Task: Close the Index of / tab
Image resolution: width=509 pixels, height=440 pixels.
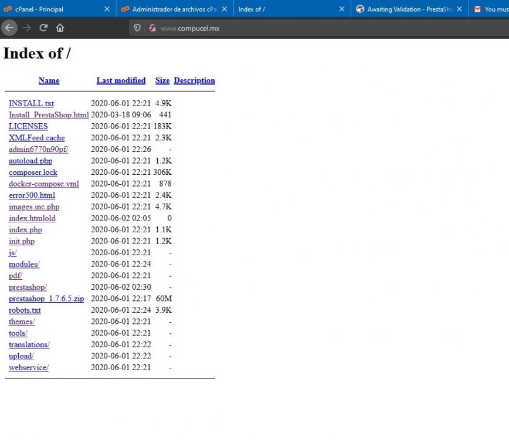Action: point(342,9)
